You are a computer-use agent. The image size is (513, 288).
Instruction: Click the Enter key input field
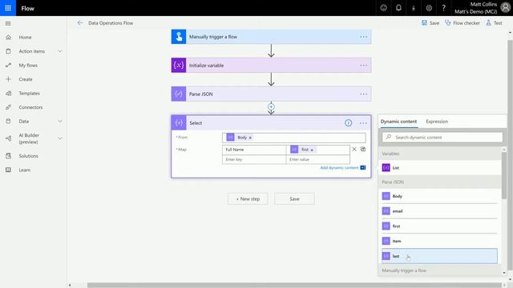click(x=254, y=159)
